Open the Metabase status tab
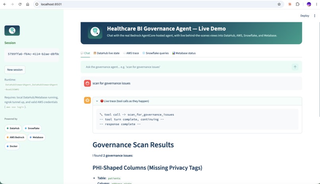 pos(184,53)
